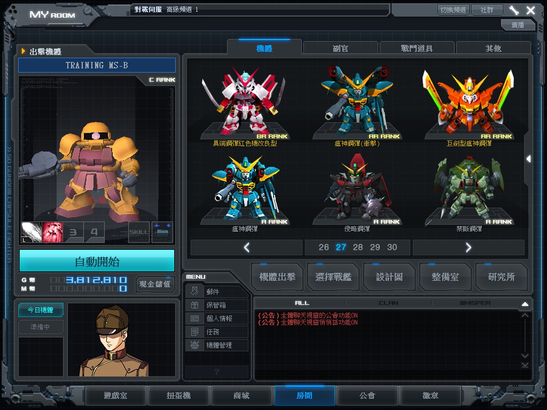
Task: Toggle 今日機體 button
Action: click(41, 310)
